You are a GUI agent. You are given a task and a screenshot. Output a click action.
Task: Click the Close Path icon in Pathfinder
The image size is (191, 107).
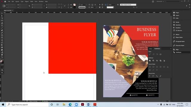point(157,54)
